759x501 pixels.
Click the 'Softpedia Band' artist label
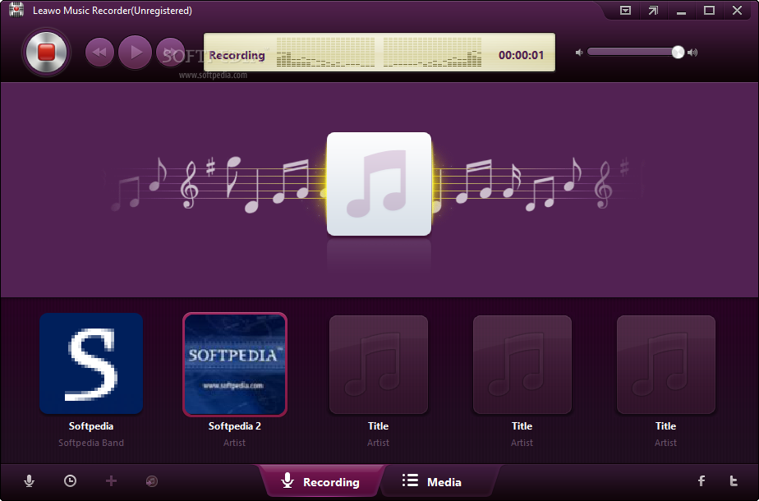(91, 443)
